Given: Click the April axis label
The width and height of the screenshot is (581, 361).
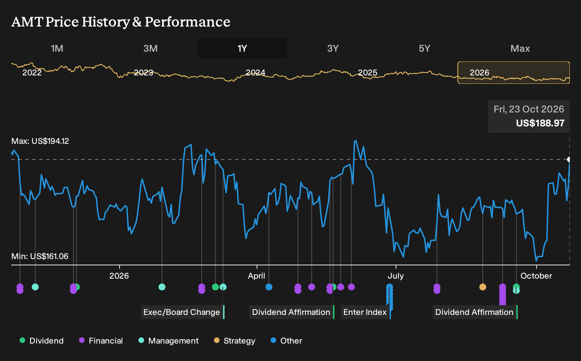Looking at the screenshot, I should click(257, 276).
